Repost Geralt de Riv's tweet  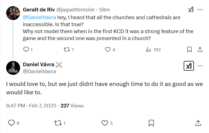[x=66, y=50]
